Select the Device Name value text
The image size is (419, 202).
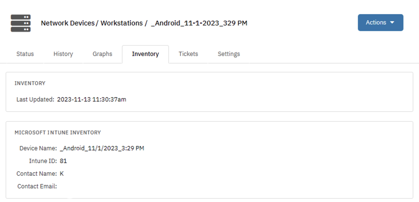(x=102, y=148)
